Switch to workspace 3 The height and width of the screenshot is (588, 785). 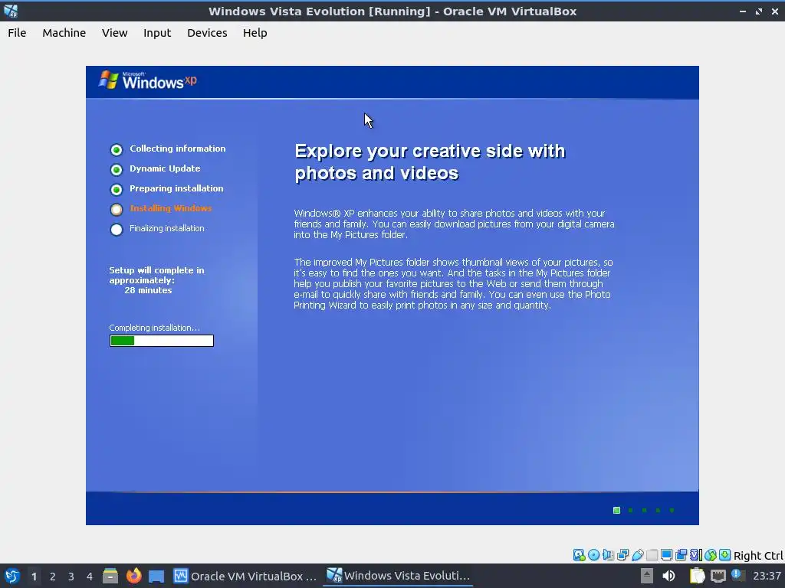click(71, 577)
